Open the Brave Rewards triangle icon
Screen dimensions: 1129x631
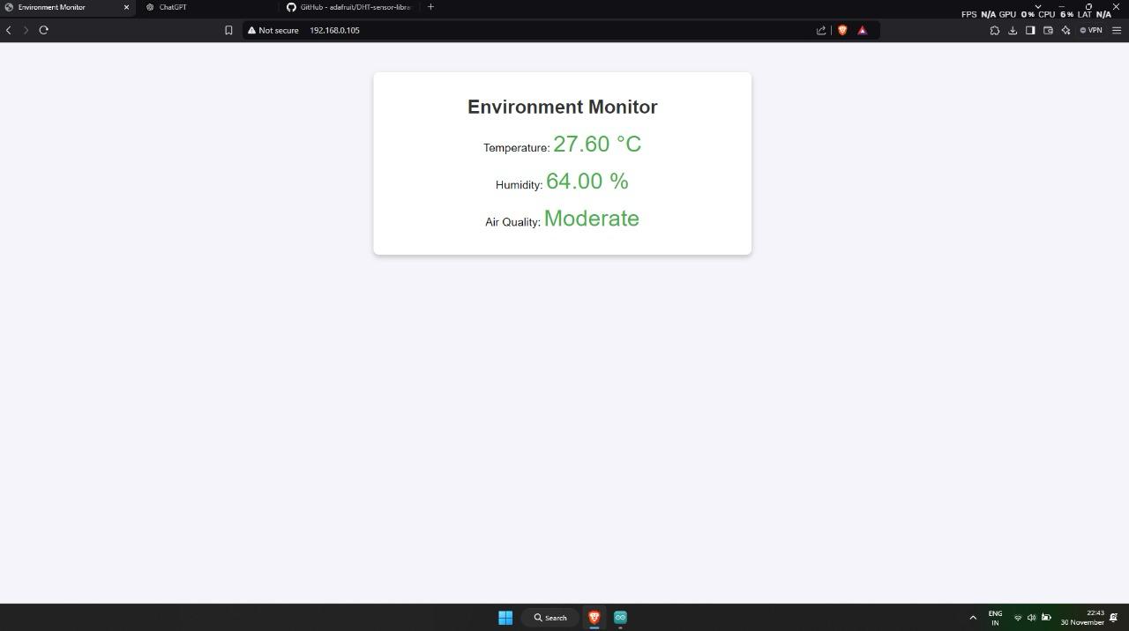[x=863, y=30]
